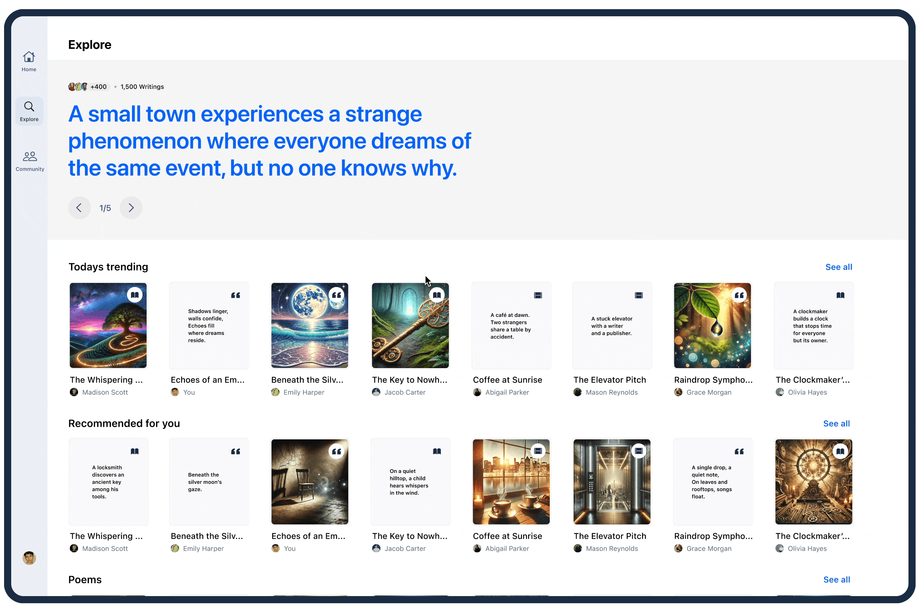Click the quote icon on Raindrop Symphony card
The height and width of the screenshot is (610, 920).
click(x=739, y=295)
